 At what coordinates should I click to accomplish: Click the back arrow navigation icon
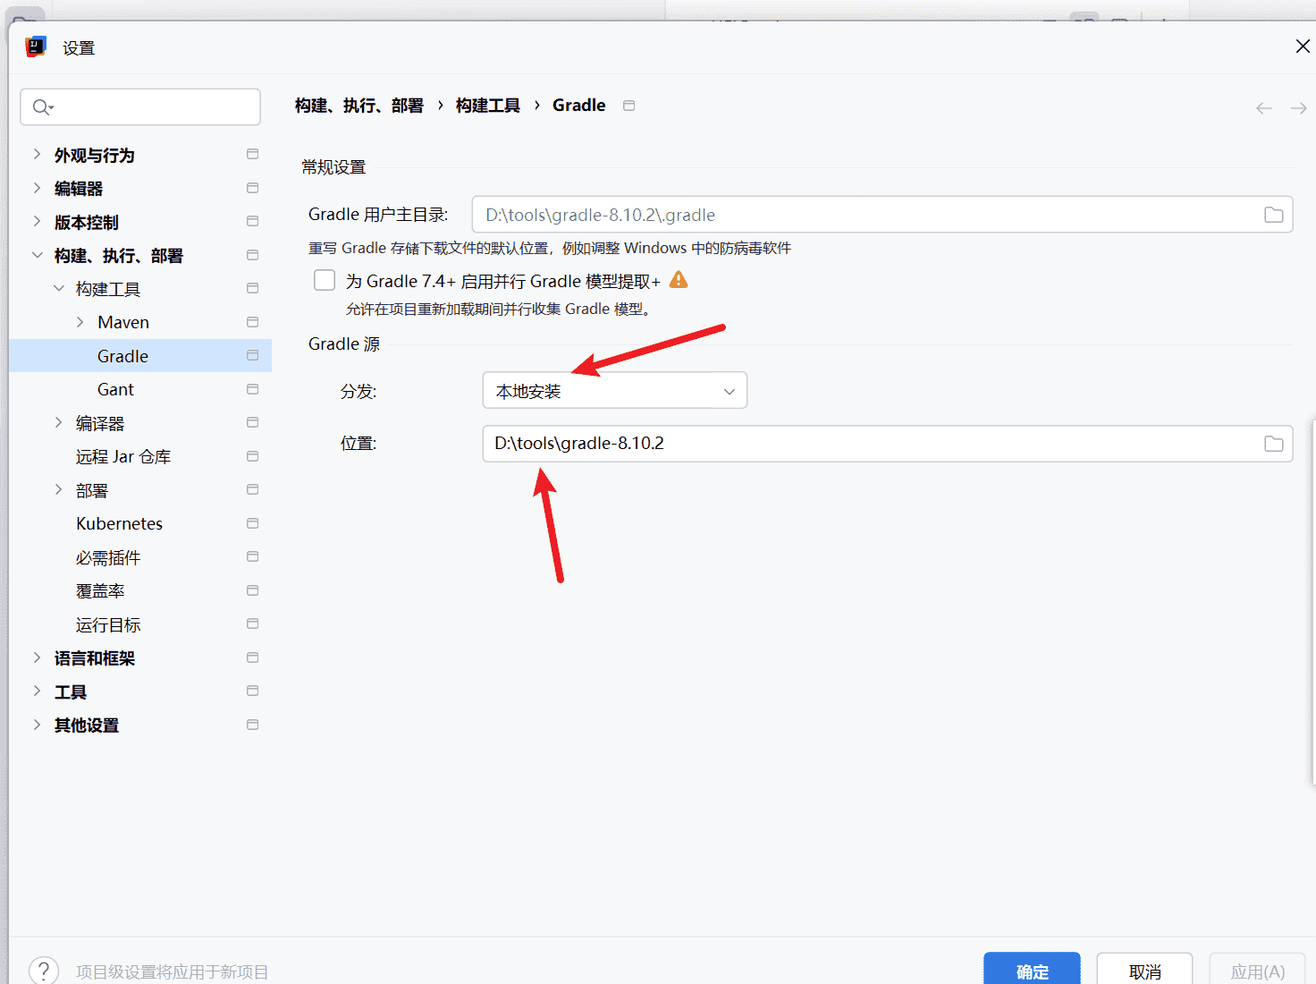point(1263,108)
